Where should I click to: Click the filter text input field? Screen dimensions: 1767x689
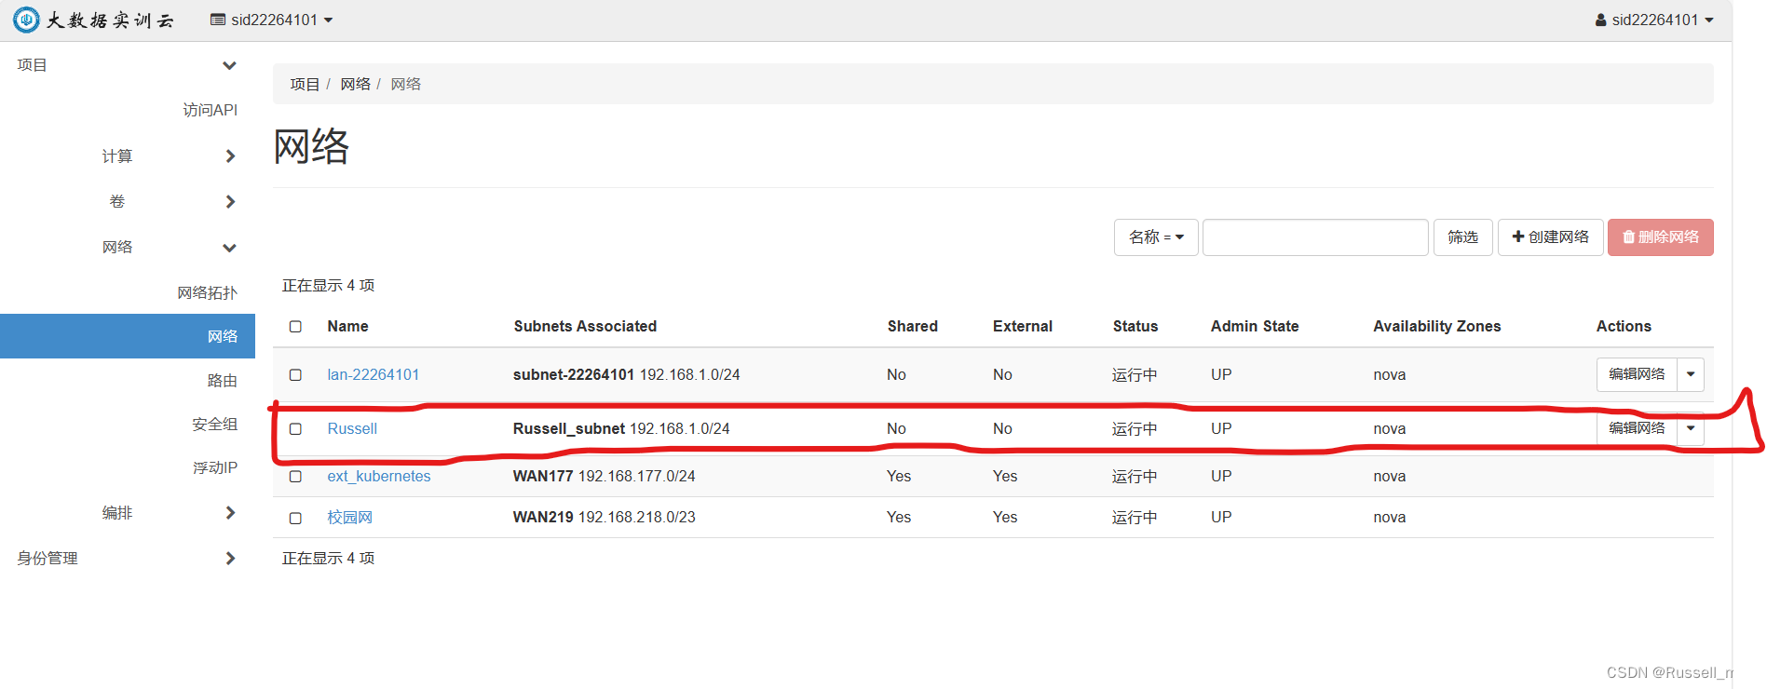[x=1315, y=237]
